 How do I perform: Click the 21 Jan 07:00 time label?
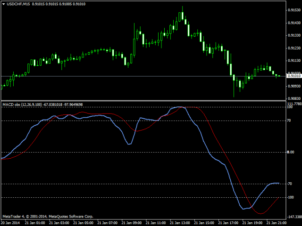coord(108,223)
